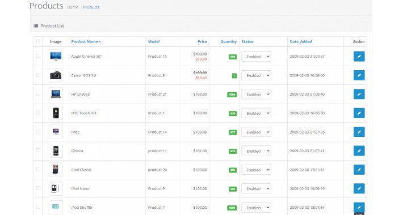
Task: Click the edit pencil for iMac
Action: pyautogui.click(x=359, y=132)
